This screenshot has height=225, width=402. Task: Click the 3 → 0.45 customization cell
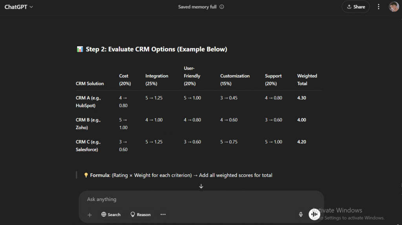coord(229,98)
